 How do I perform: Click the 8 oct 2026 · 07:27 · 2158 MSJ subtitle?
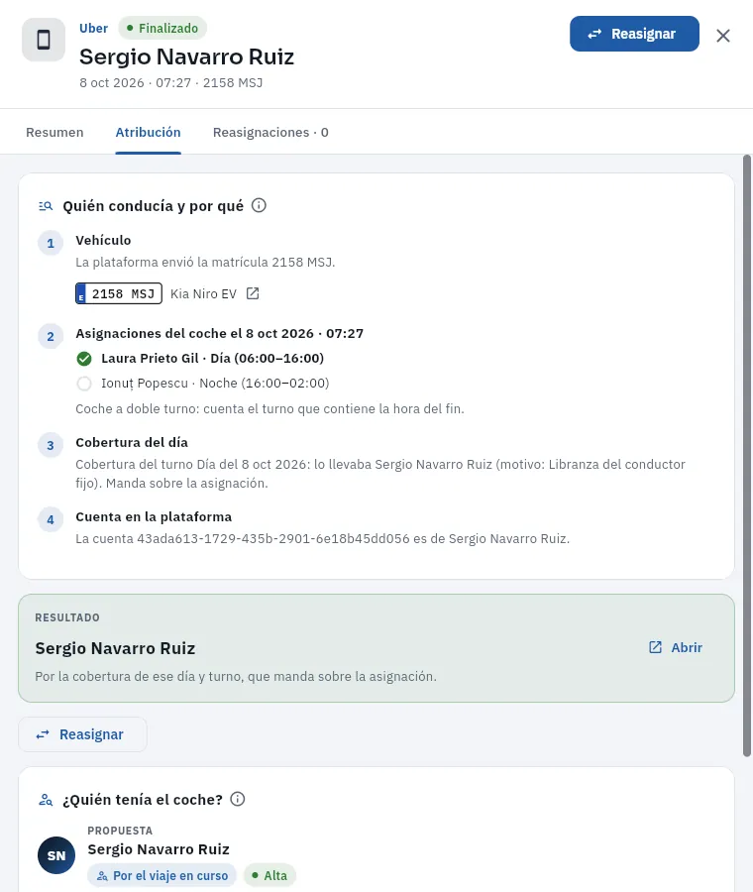[x=170, y=83]
